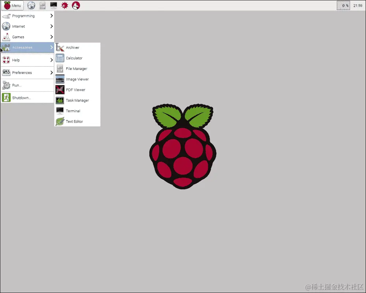Open Text Editor label in submenu

point(74,122)
